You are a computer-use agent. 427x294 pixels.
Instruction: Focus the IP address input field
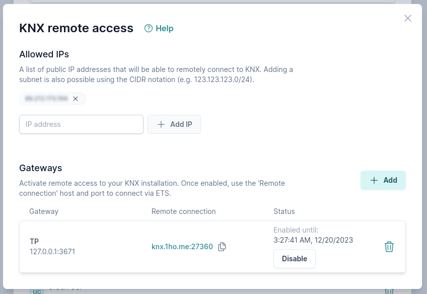pyautogui.click(x=81, y=124)
